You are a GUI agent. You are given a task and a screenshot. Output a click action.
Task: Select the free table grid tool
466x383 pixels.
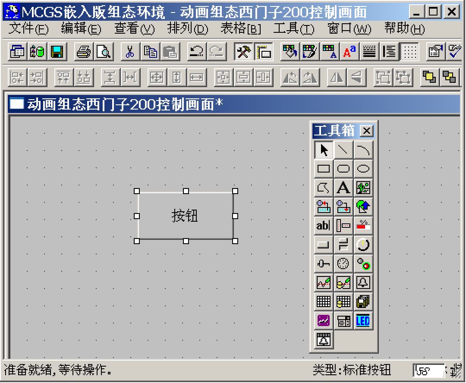[324, 302]
